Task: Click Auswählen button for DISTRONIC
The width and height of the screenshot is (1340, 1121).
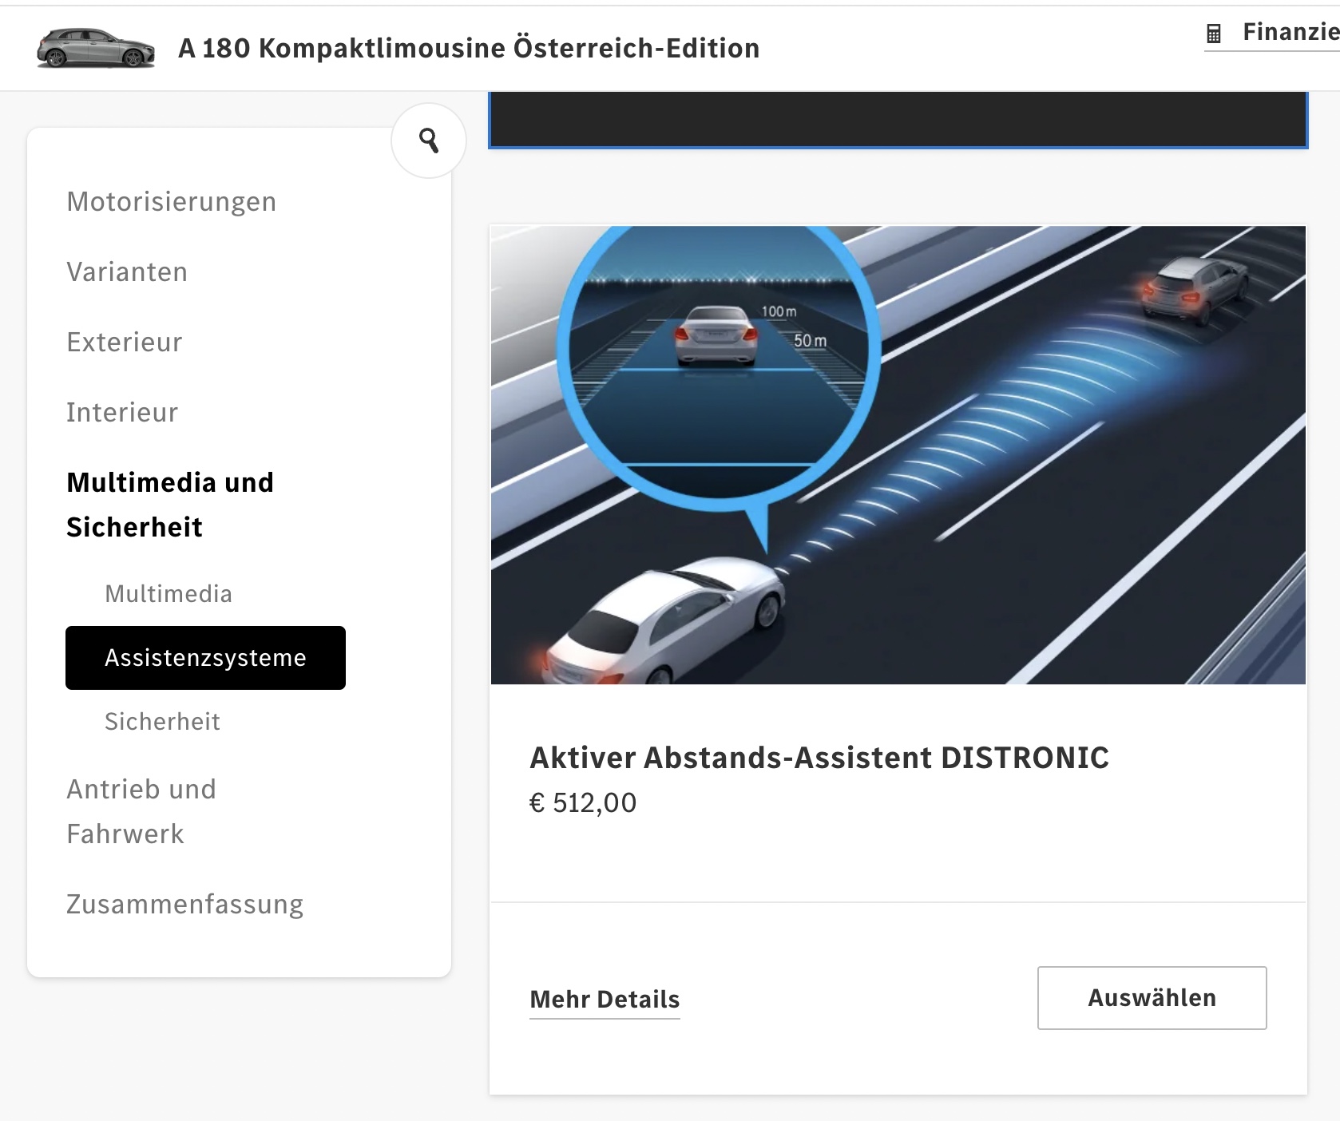Action: click(1152, 998)
